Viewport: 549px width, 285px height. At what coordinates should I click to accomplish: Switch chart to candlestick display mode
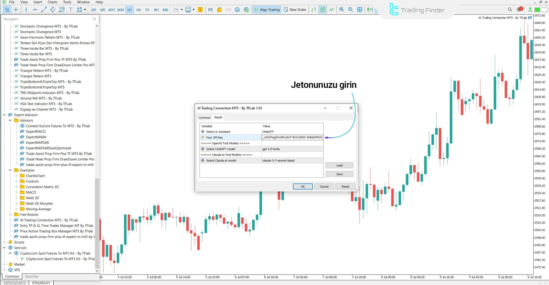click(x=322, y=9)
